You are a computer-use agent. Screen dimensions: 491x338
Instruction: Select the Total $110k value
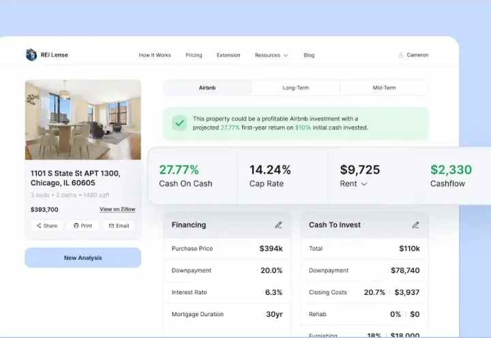tap(409, 249)
